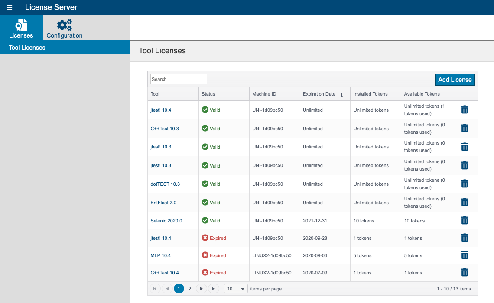
Task: Click the License Server title
Action: pos(51,7)
